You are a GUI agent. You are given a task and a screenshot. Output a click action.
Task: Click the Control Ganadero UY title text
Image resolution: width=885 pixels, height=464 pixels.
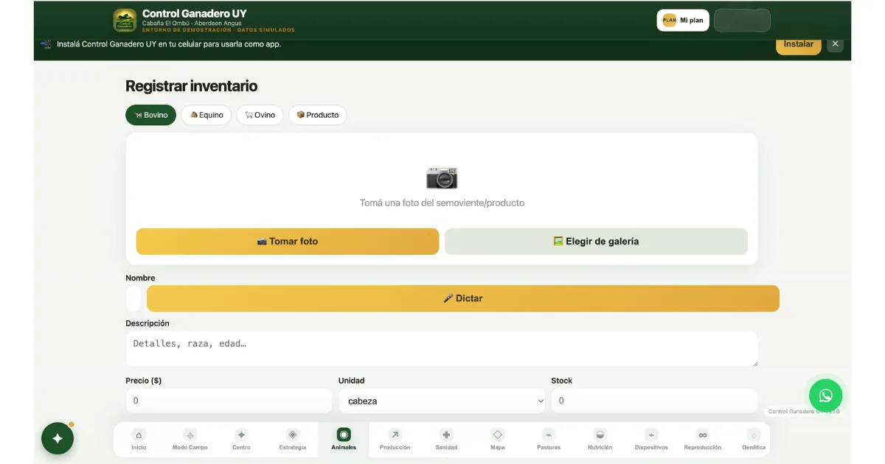click(x=194, y=13)
